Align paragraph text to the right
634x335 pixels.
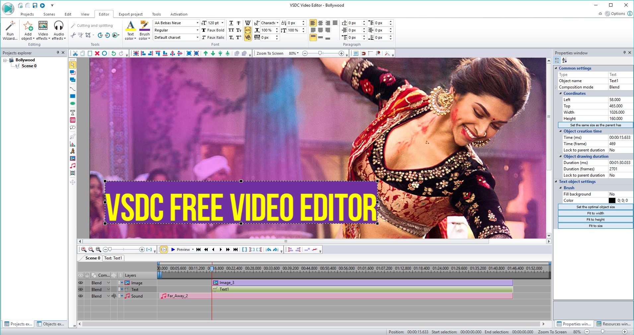tap(328, 23)
